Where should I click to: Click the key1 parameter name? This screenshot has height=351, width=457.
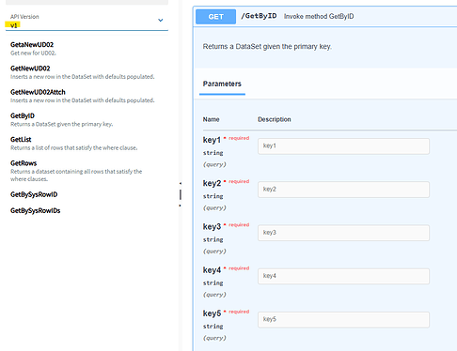click(x=212, y=140)
